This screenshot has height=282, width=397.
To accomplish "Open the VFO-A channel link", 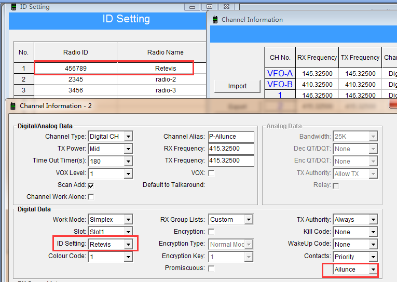I will pyautogui.click(x=280, y=74).
